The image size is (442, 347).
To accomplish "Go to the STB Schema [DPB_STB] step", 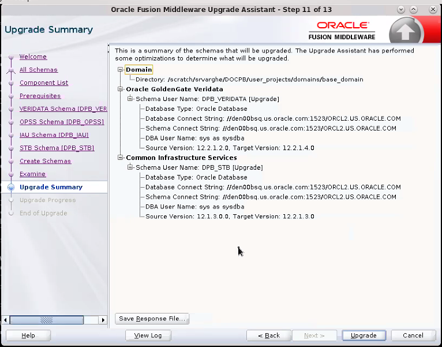I will coord(57,148).
